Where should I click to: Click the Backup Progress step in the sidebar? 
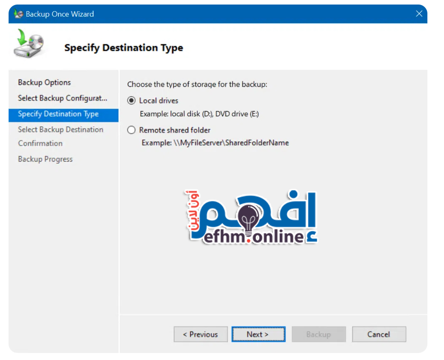[x=45, y=159]
